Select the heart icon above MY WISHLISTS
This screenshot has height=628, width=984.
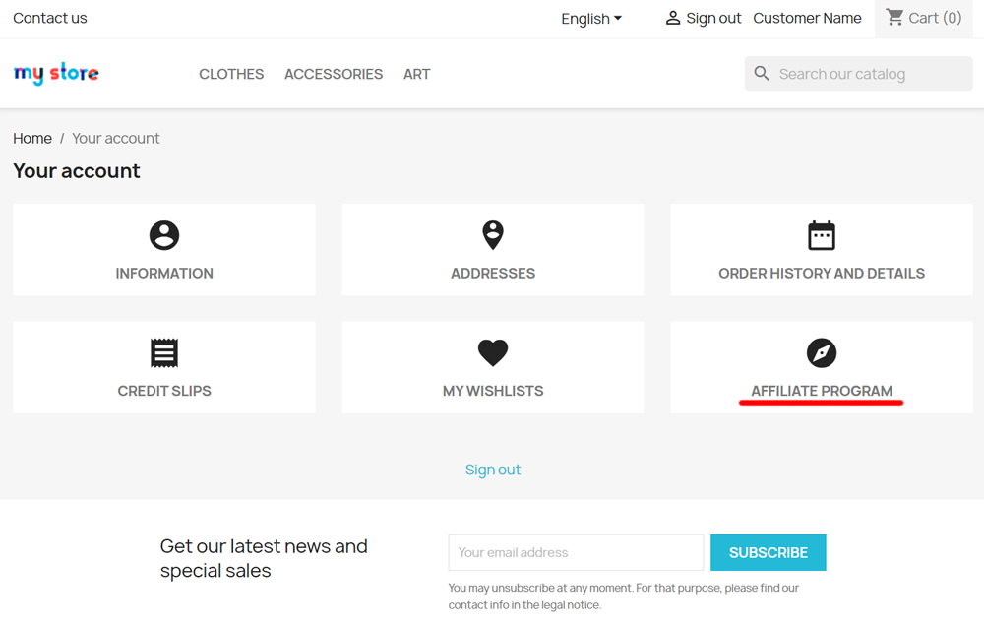pyautogui.click(x=492, y=352)
